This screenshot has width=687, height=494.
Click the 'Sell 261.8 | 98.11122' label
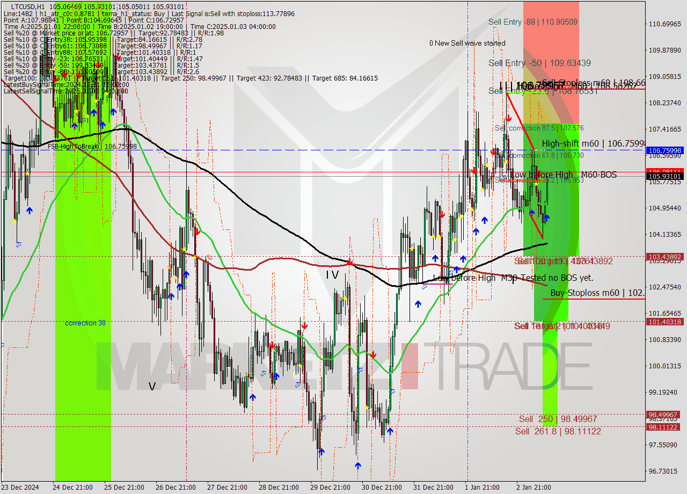coord(558,431)
